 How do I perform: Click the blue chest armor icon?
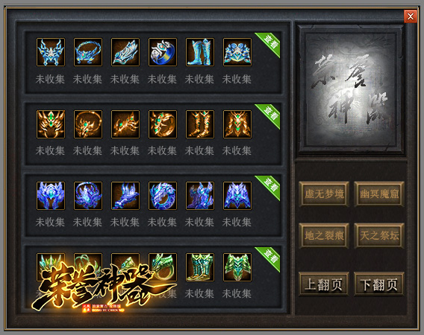[237, 52]
